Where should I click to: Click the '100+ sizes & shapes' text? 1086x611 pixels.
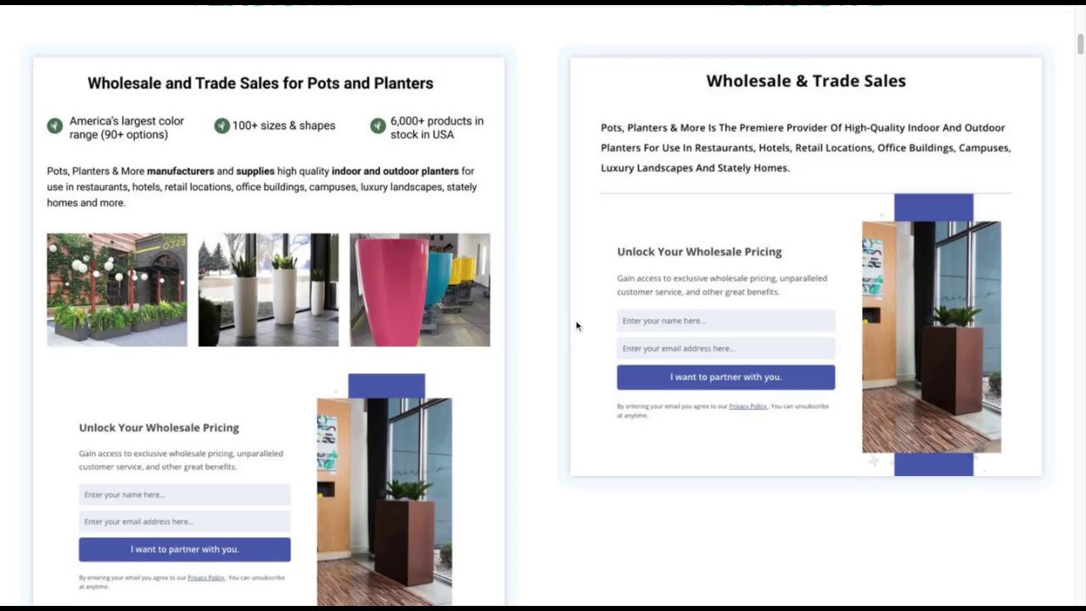284,126
